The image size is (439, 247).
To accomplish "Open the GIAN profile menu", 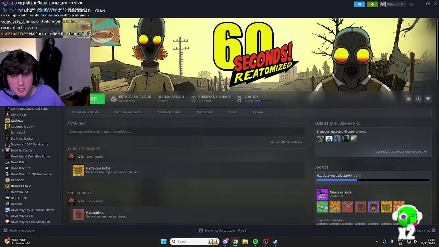I will point(100,11).
